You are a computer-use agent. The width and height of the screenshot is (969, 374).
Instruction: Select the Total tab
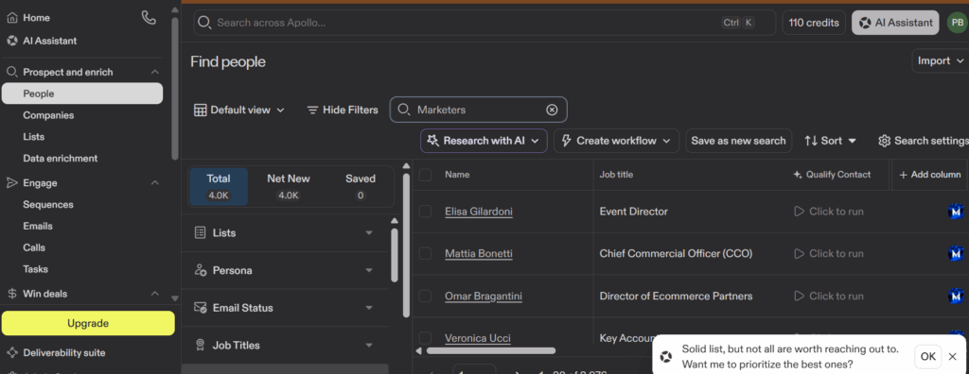coord(219,186)
